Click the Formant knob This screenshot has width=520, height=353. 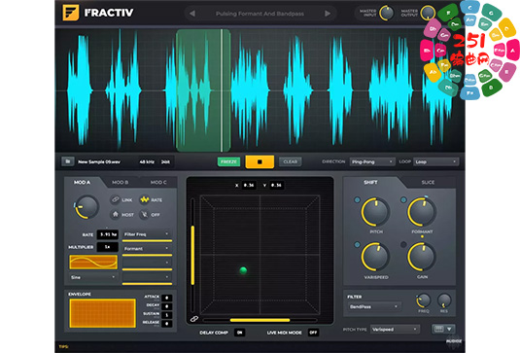[422, 212]
